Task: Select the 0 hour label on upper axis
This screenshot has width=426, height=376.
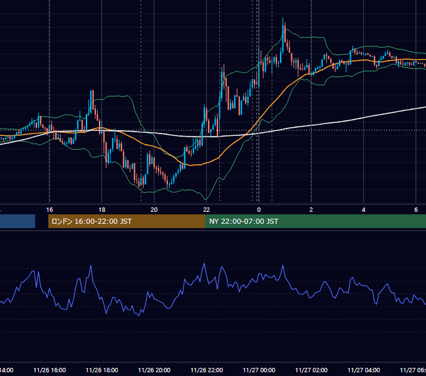Action: click(259, 210)
